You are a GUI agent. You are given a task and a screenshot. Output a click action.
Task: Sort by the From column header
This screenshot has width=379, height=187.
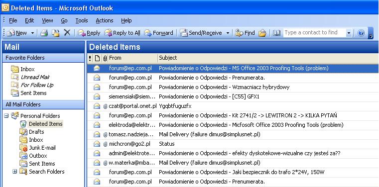coord(132,58)
